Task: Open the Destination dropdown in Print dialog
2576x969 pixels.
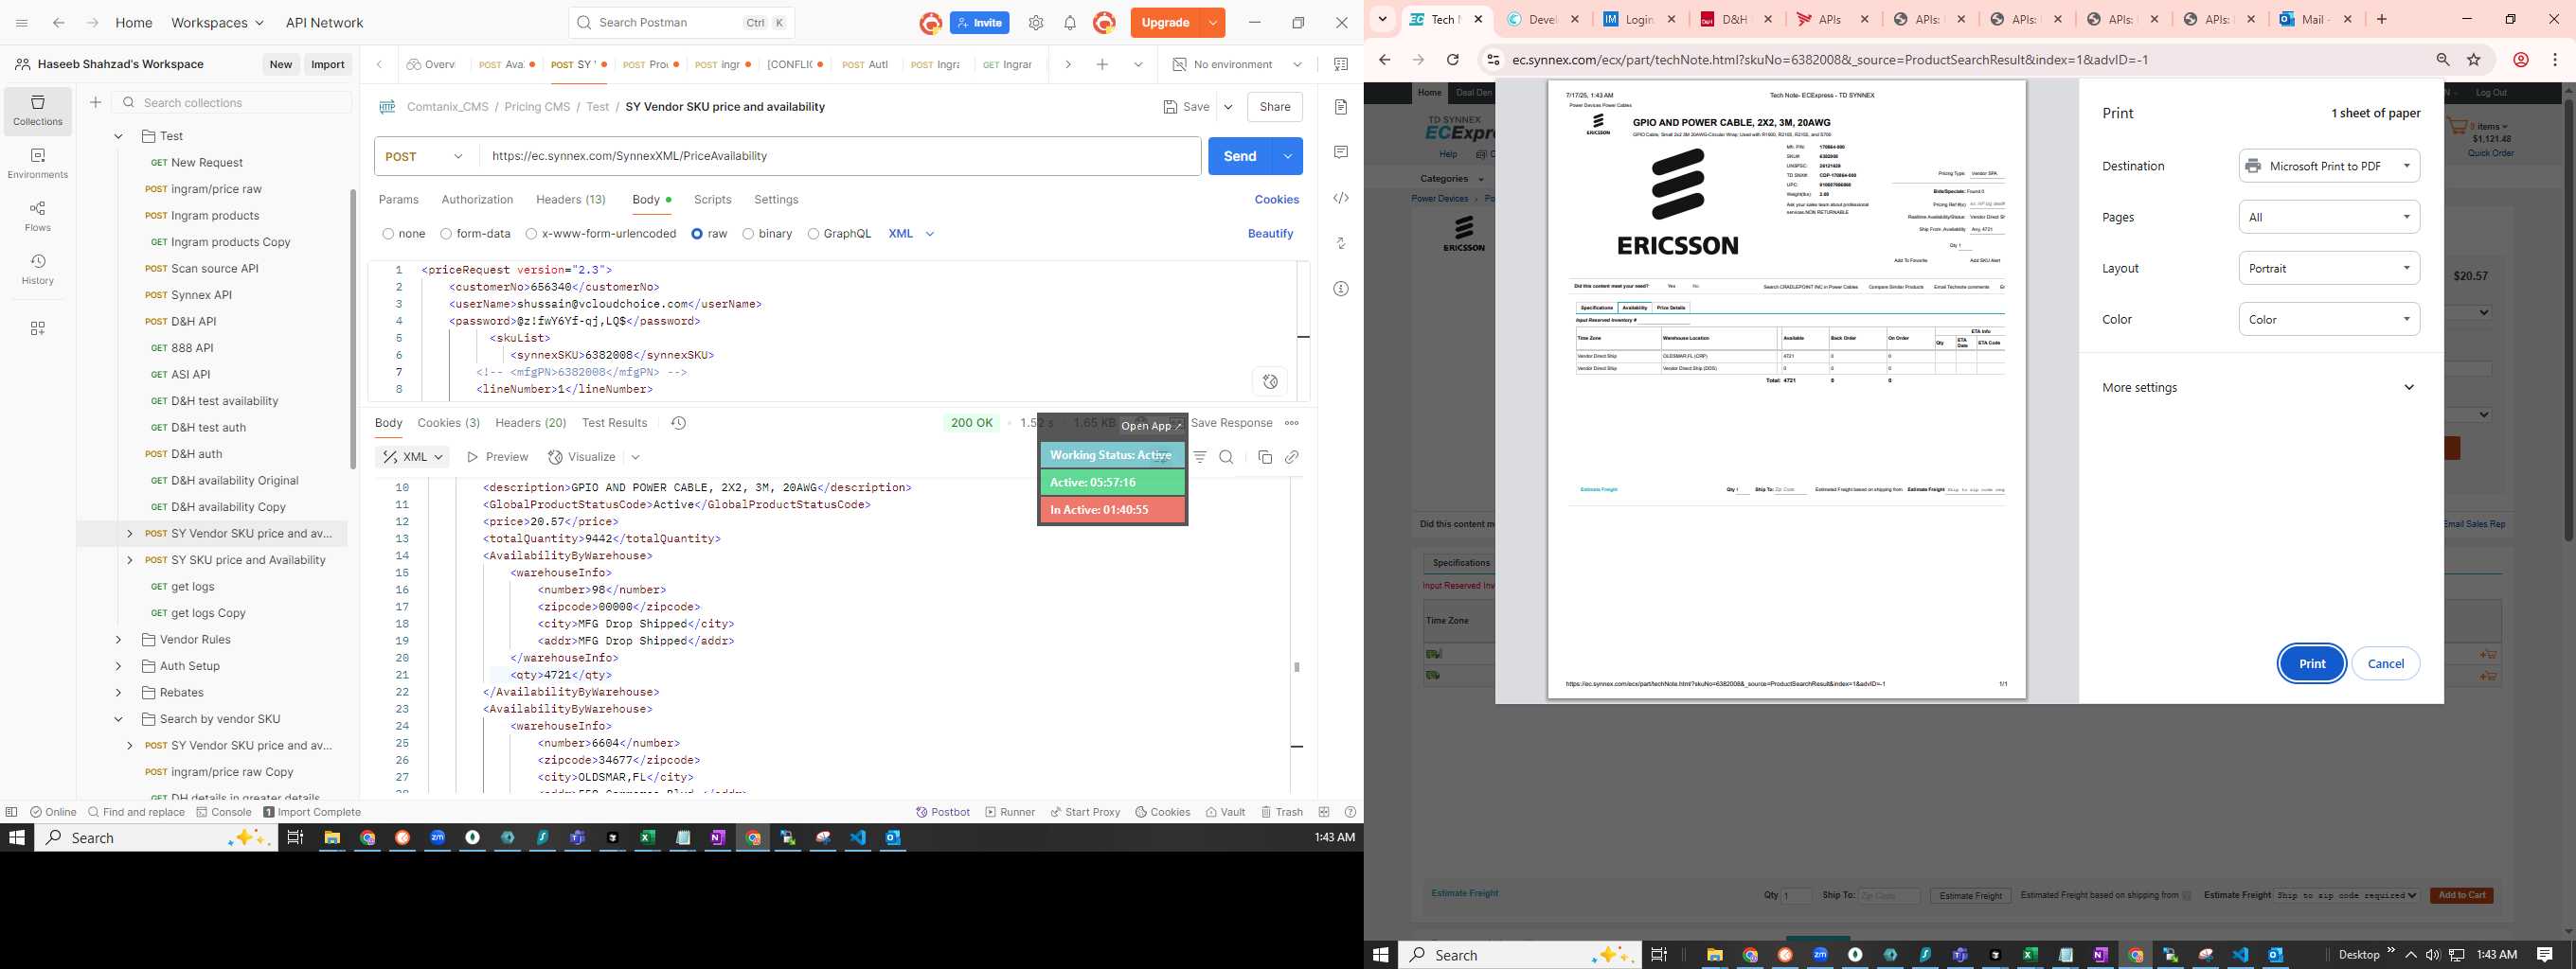Action: [2329, 166]
